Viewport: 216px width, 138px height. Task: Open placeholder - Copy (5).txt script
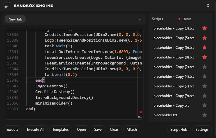pyautogui.click(x=174, y=38)
